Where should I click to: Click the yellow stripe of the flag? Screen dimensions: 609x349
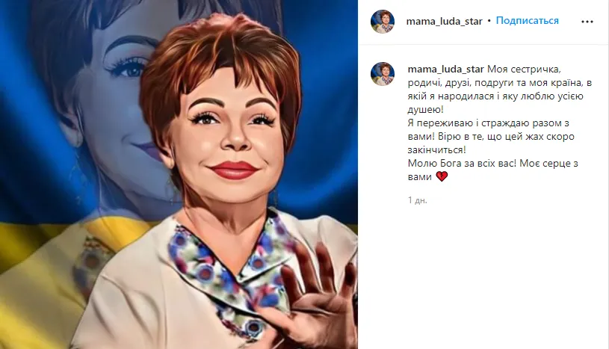[39, 272]
